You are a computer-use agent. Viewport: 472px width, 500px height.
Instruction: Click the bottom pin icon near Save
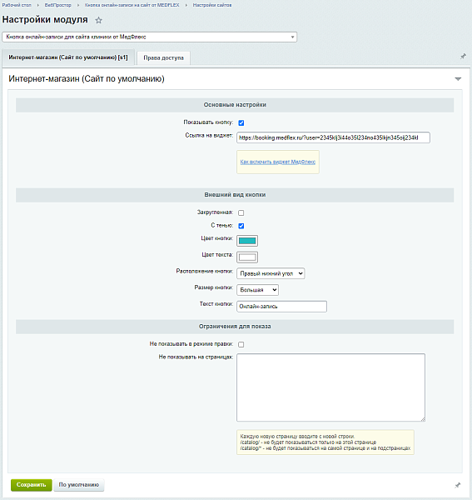[457, 485]
